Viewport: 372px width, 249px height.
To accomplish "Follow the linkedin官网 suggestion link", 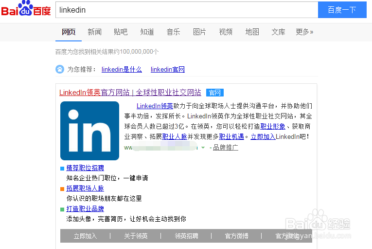I will coord(168,70).
